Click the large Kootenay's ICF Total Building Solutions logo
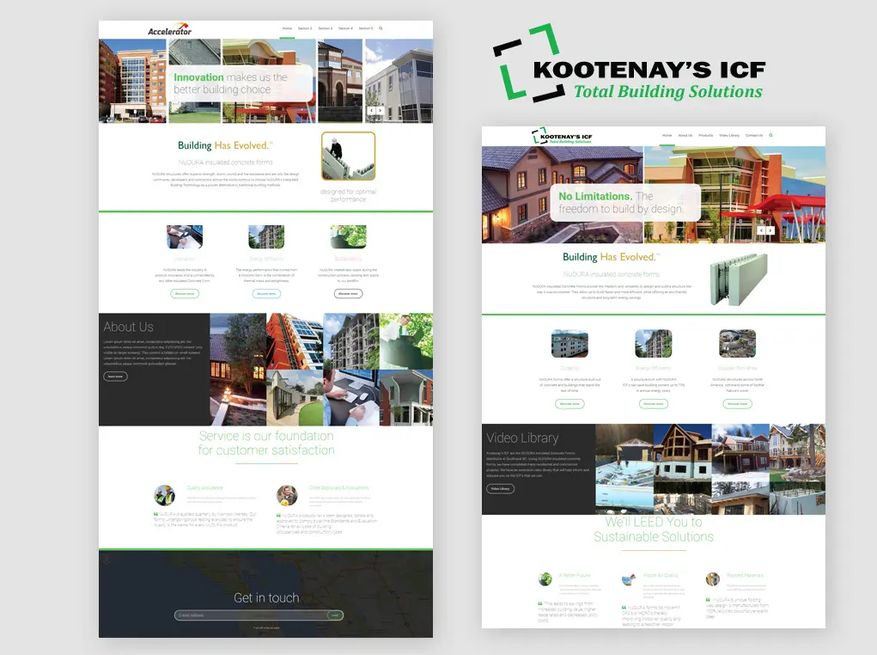The height and width of the screenshot is (655, 877). coord(629,64)
